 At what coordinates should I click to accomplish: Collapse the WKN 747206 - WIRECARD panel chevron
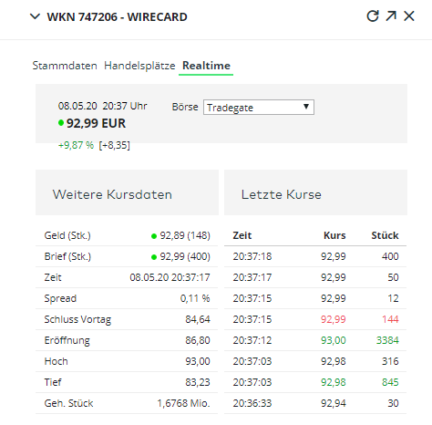(36, 16)
